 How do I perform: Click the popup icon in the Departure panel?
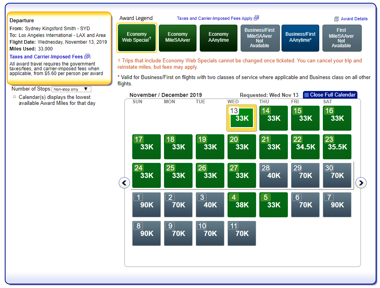[87, 56]
